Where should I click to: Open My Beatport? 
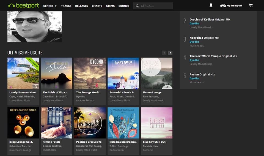(231, 5)
